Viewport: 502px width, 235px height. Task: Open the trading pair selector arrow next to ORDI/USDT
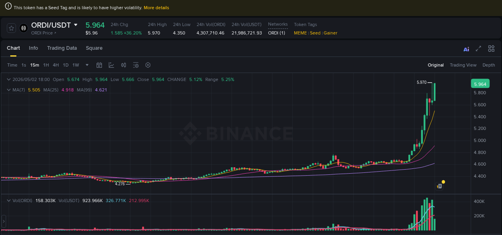76,25
